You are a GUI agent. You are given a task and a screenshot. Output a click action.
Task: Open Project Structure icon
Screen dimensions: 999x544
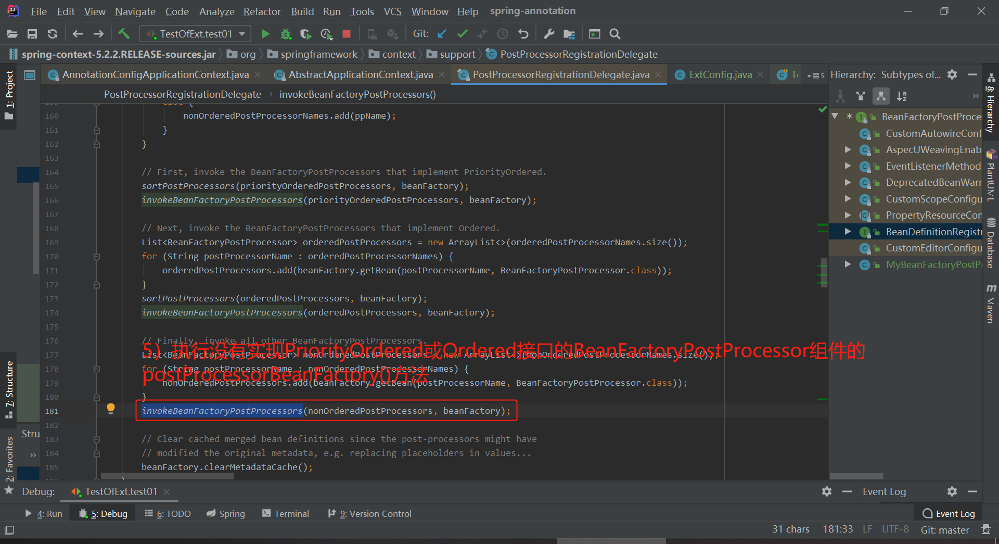[569, 34]
